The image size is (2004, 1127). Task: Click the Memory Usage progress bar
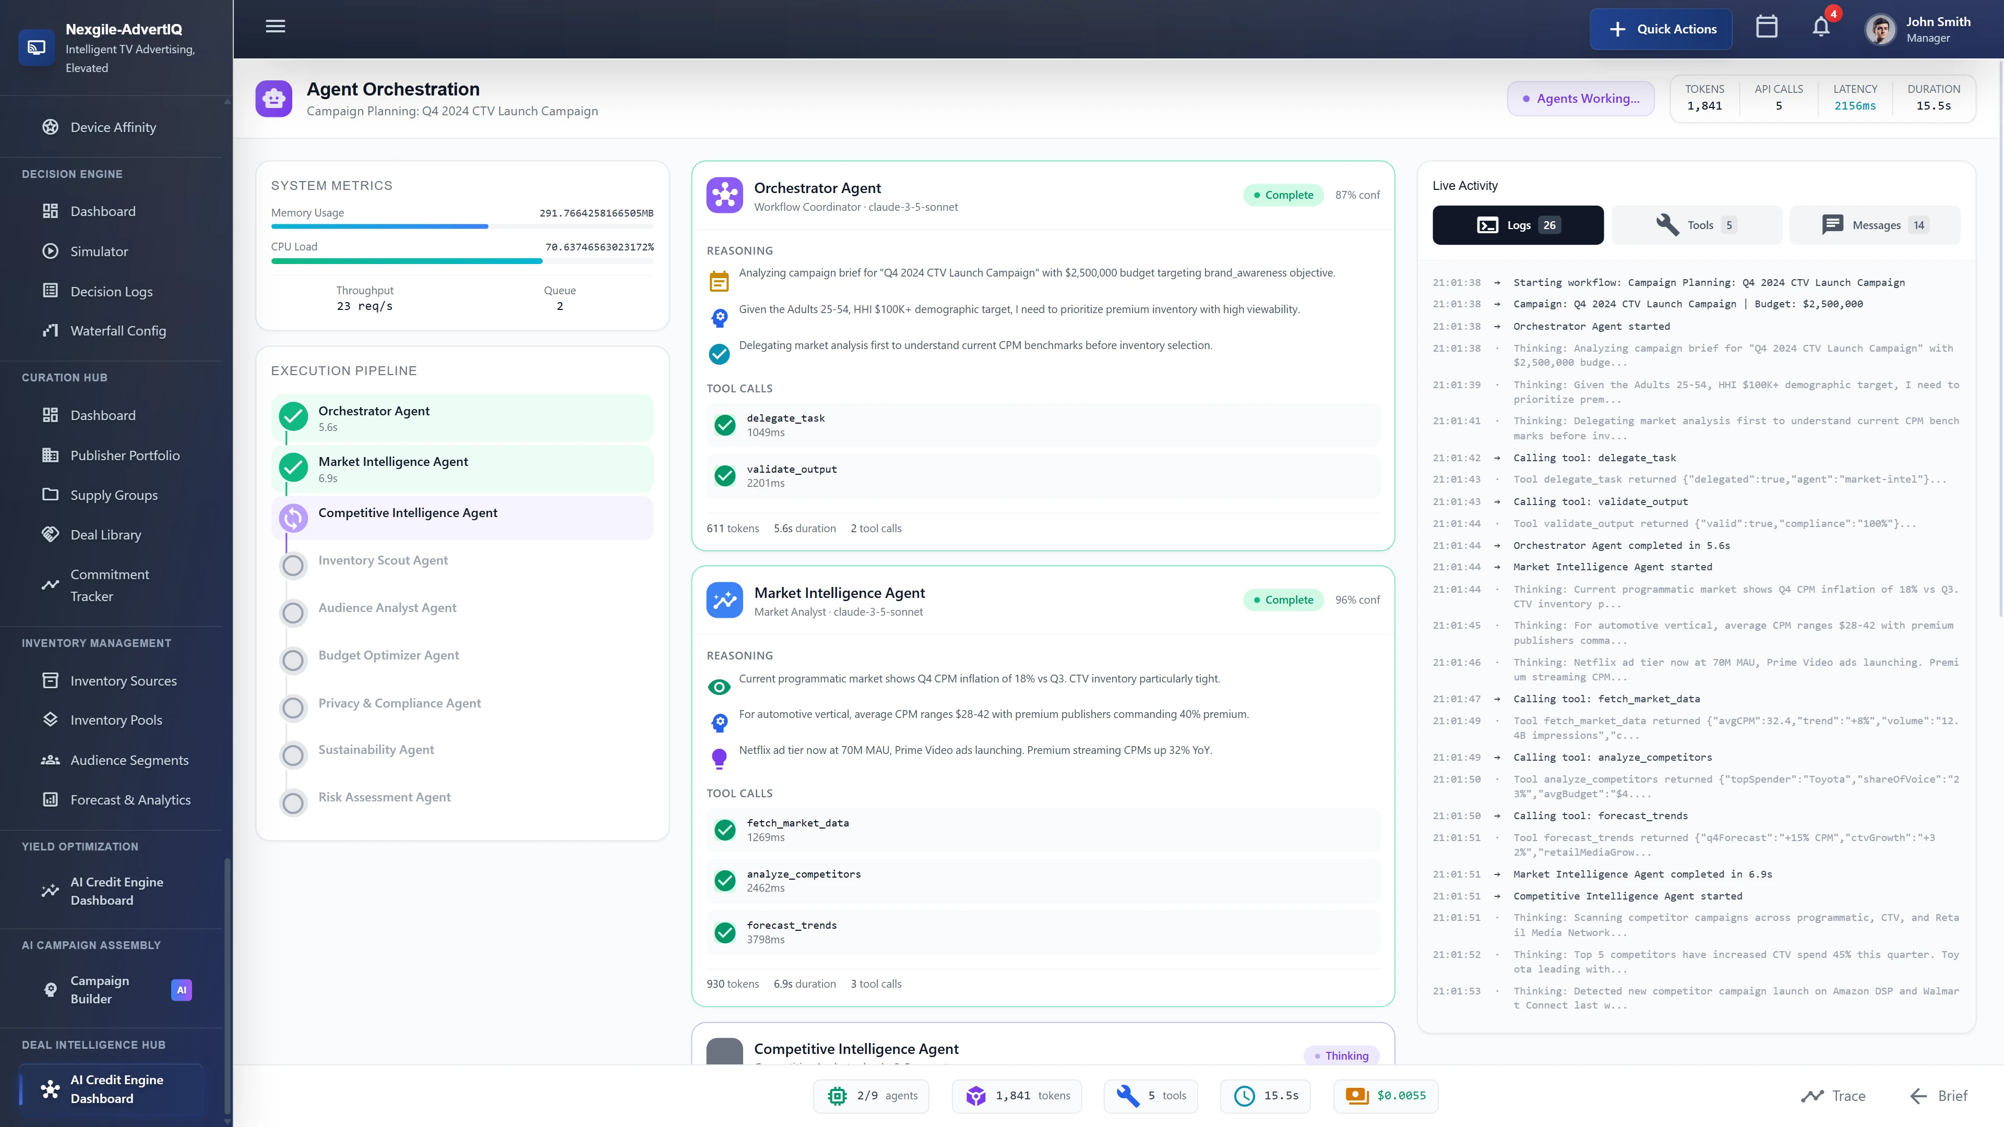(462, 226)
